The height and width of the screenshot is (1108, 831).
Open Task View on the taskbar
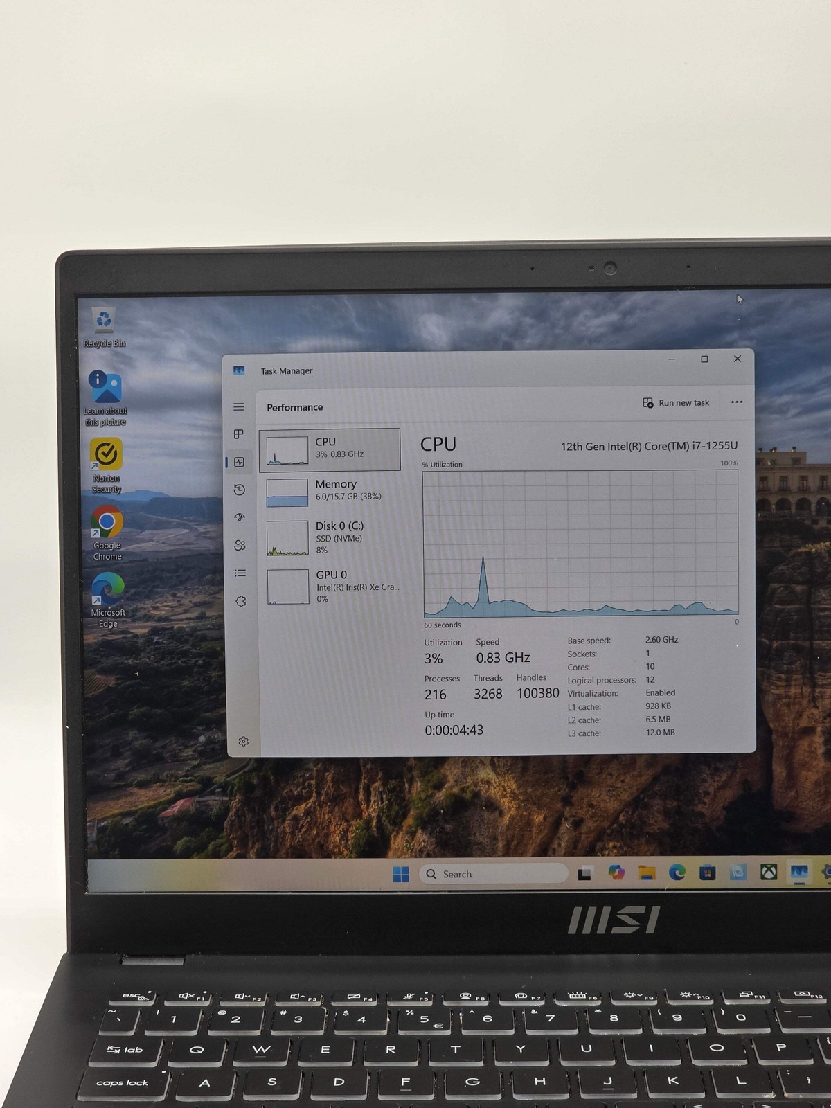[585, 873]
